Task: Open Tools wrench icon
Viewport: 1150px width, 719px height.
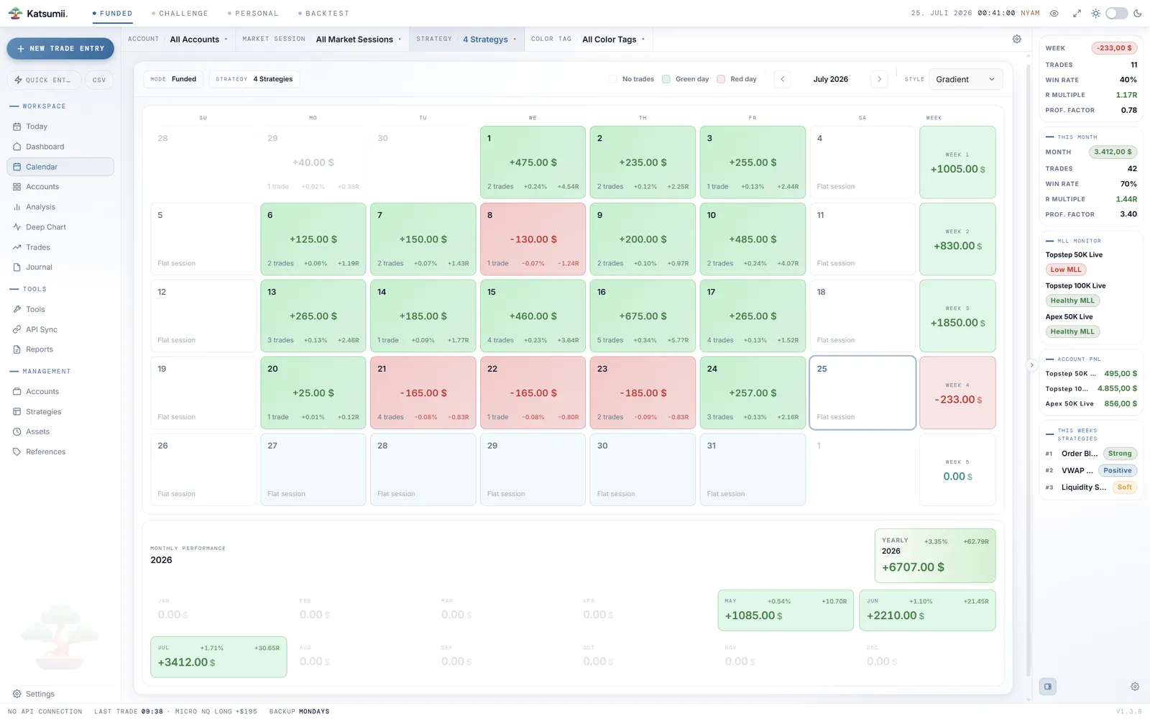Action: [17, 309]
